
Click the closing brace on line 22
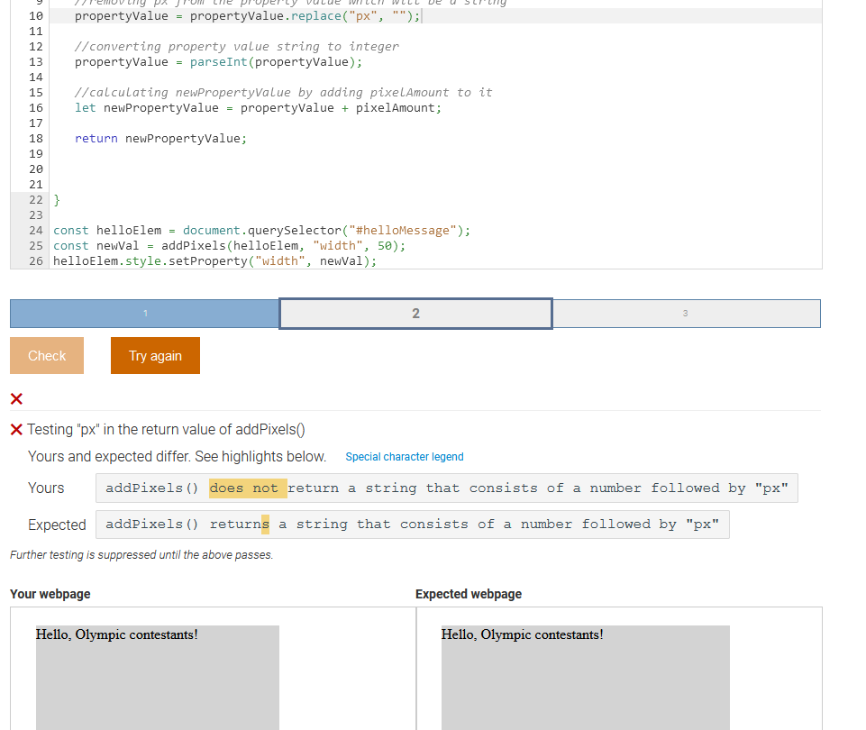[56, 199]
